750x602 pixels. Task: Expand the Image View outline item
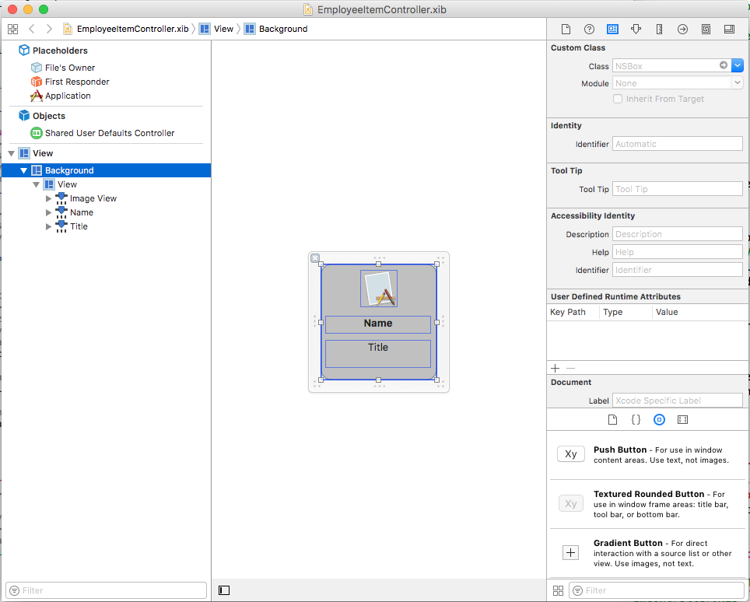tap(48, 198)
